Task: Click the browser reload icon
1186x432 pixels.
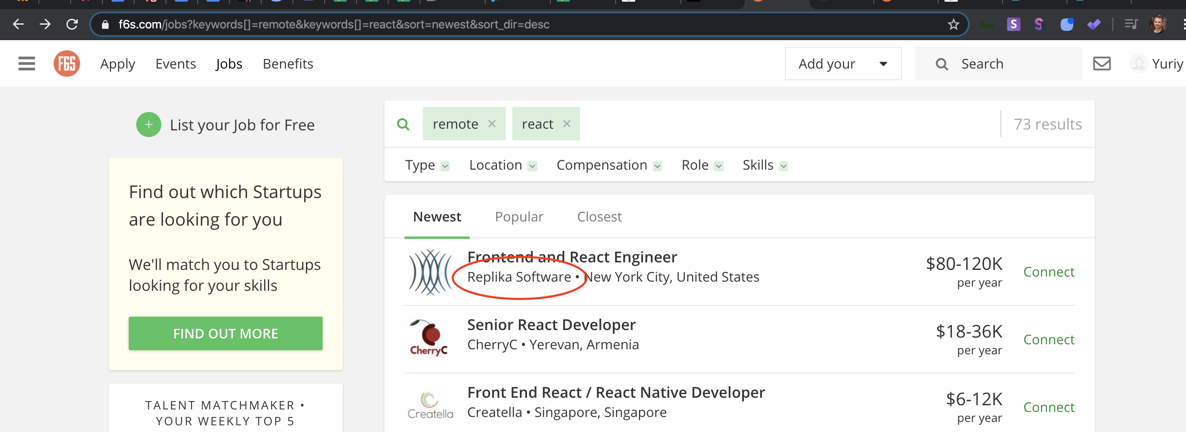Action: [x=72, y=24]
